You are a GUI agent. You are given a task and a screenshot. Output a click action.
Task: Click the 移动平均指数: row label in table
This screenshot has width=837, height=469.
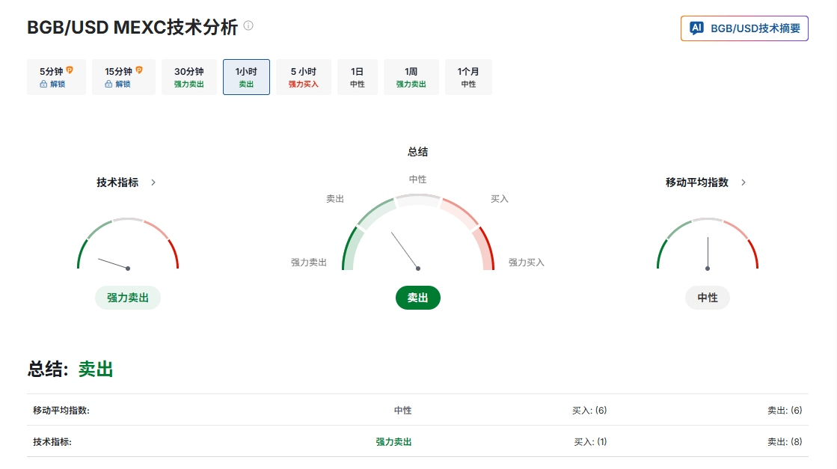pyautogui.click(x=61, y=411)
